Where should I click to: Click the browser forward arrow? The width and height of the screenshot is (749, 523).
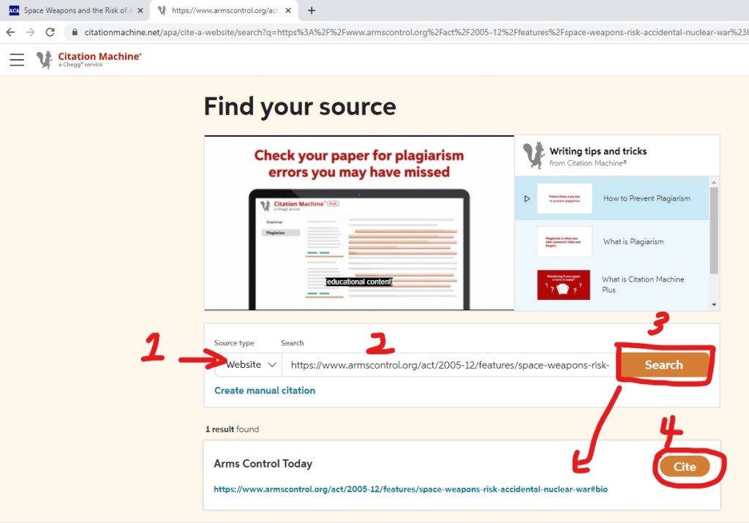[x=30, y=32]
